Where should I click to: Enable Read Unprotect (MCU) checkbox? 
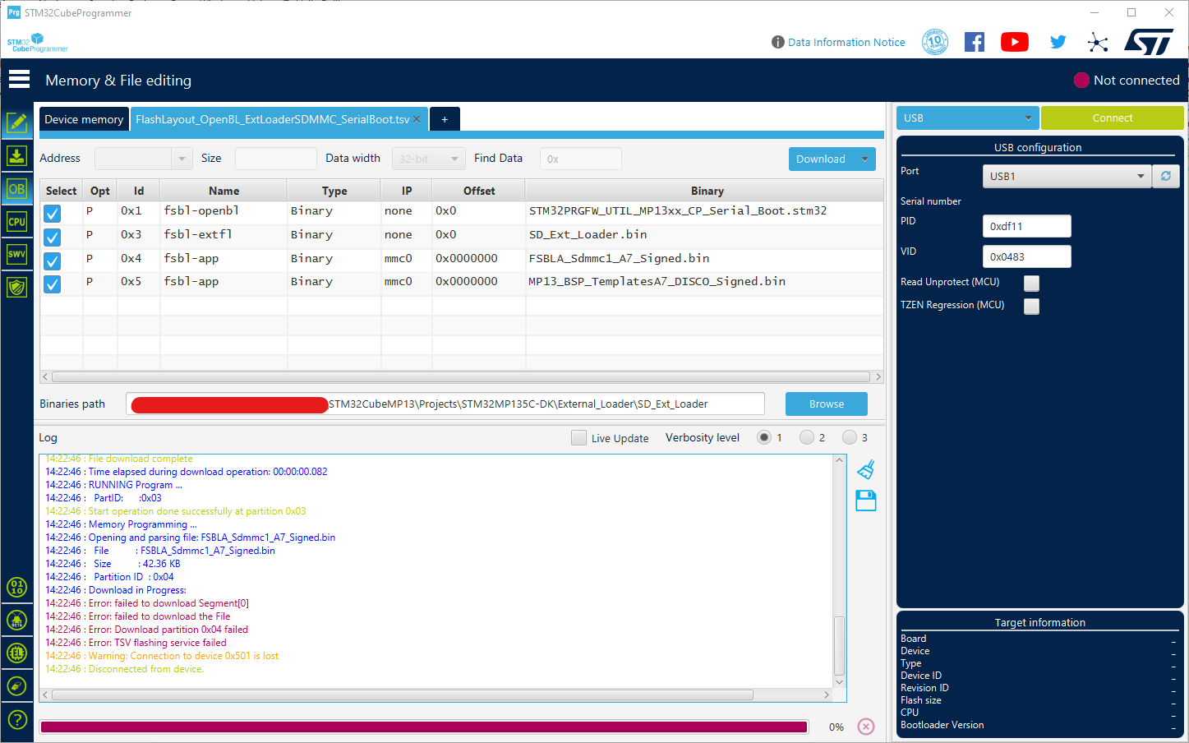pyautogui.click(x=1031, y=283)
